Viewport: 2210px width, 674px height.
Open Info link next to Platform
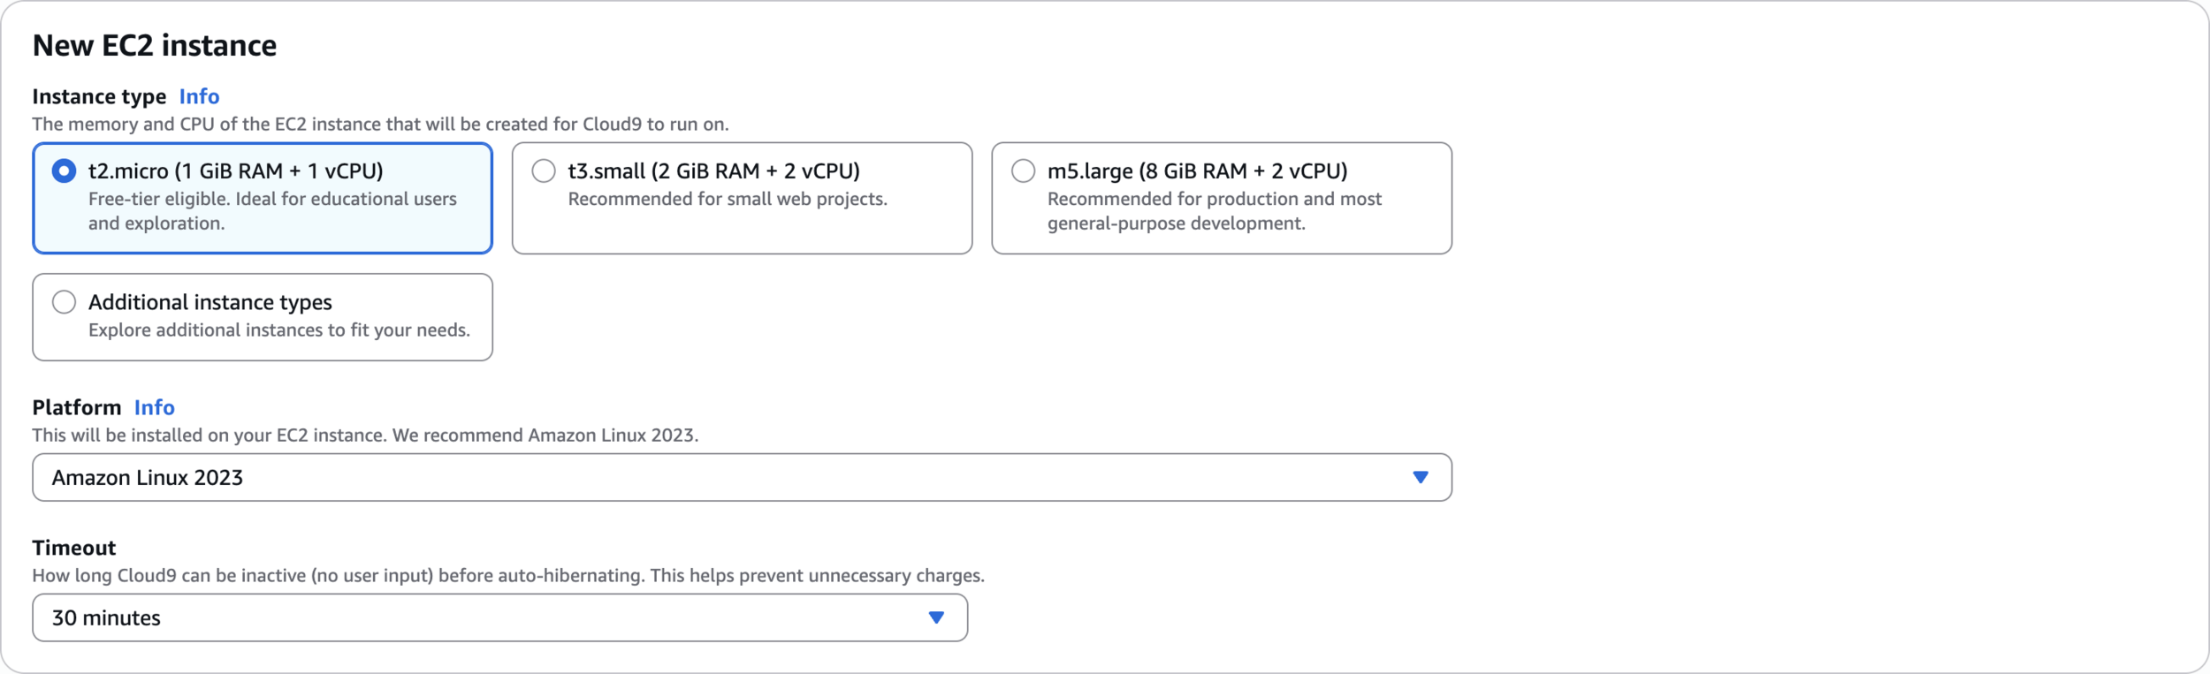pyautogui.click(x=154, y=407)
